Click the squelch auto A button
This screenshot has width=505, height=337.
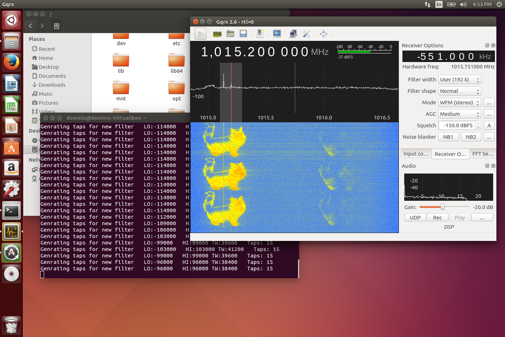tap(489, 125)
